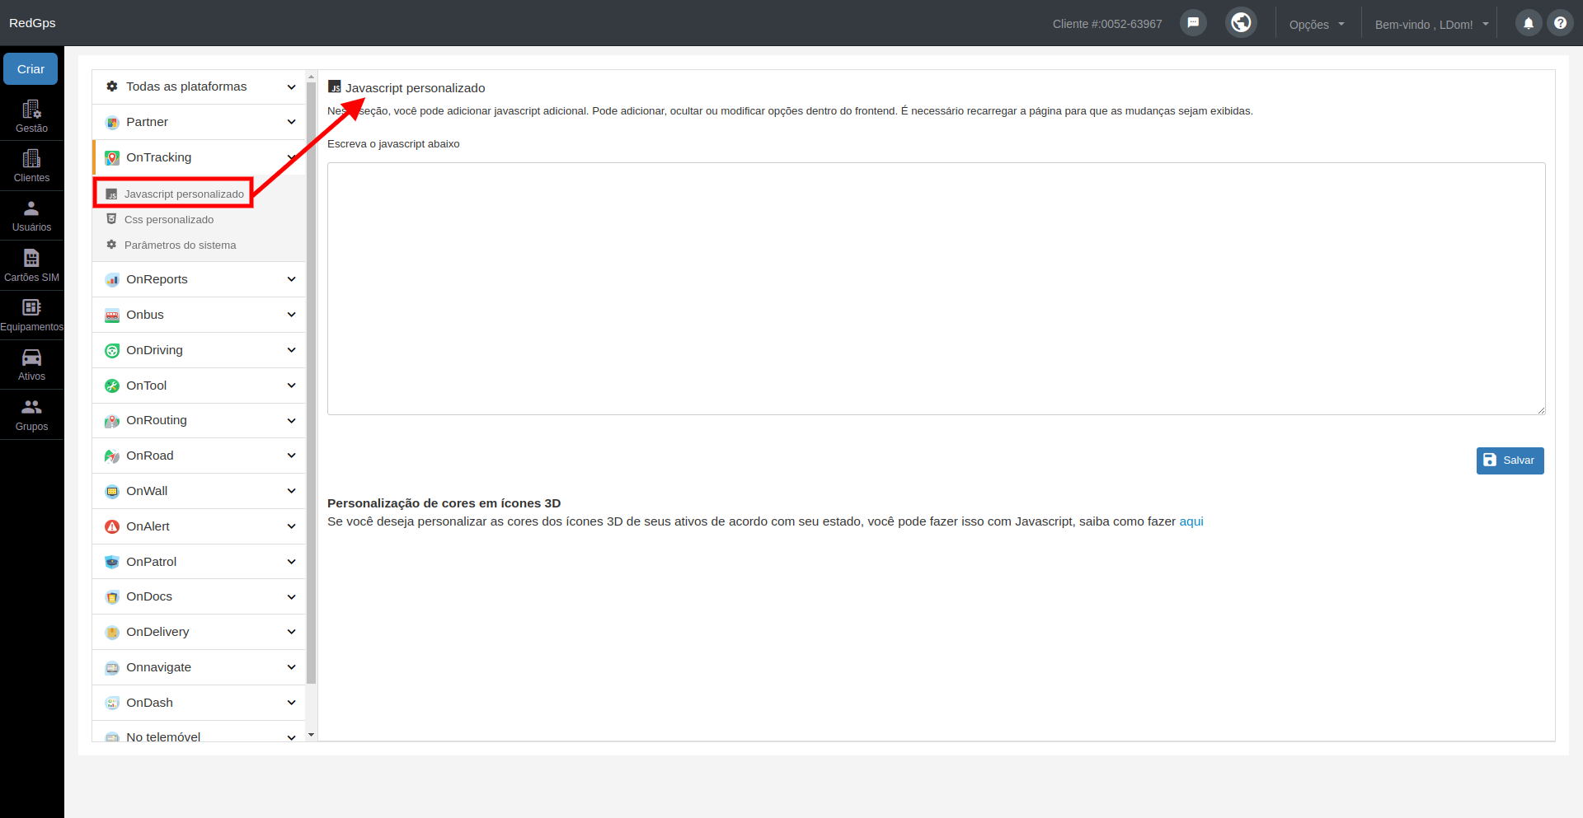1583x818 pixels.
Task: Open Cartões SIM section
Action: (31, 265)
